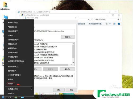Screen dimensions: 133x99
Task: Cancel the dialog with 取消
Action: tap(71, 90)
